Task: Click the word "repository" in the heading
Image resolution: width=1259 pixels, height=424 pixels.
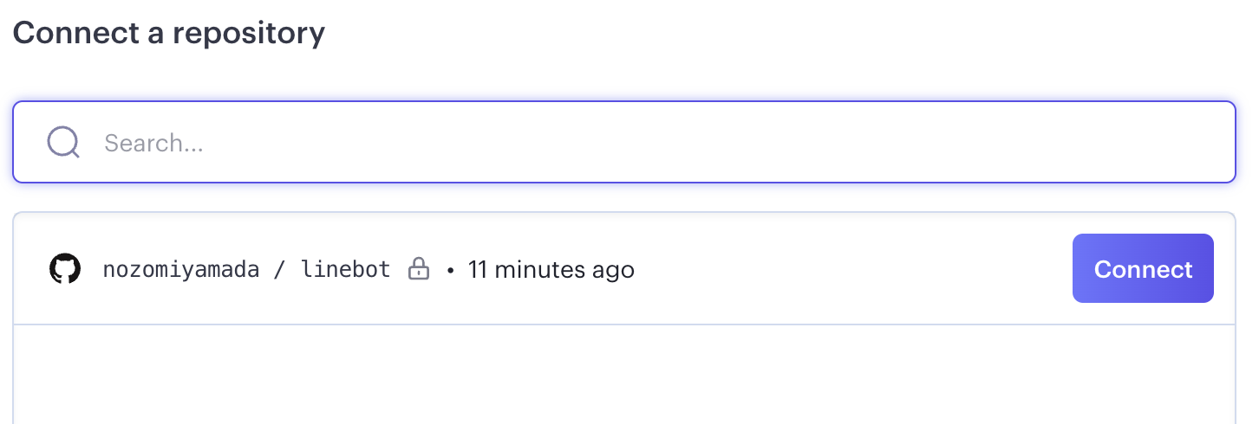Action: [249, 33]
